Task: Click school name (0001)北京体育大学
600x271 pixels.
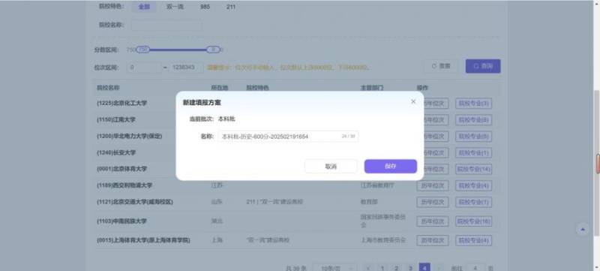Action: 121,169
